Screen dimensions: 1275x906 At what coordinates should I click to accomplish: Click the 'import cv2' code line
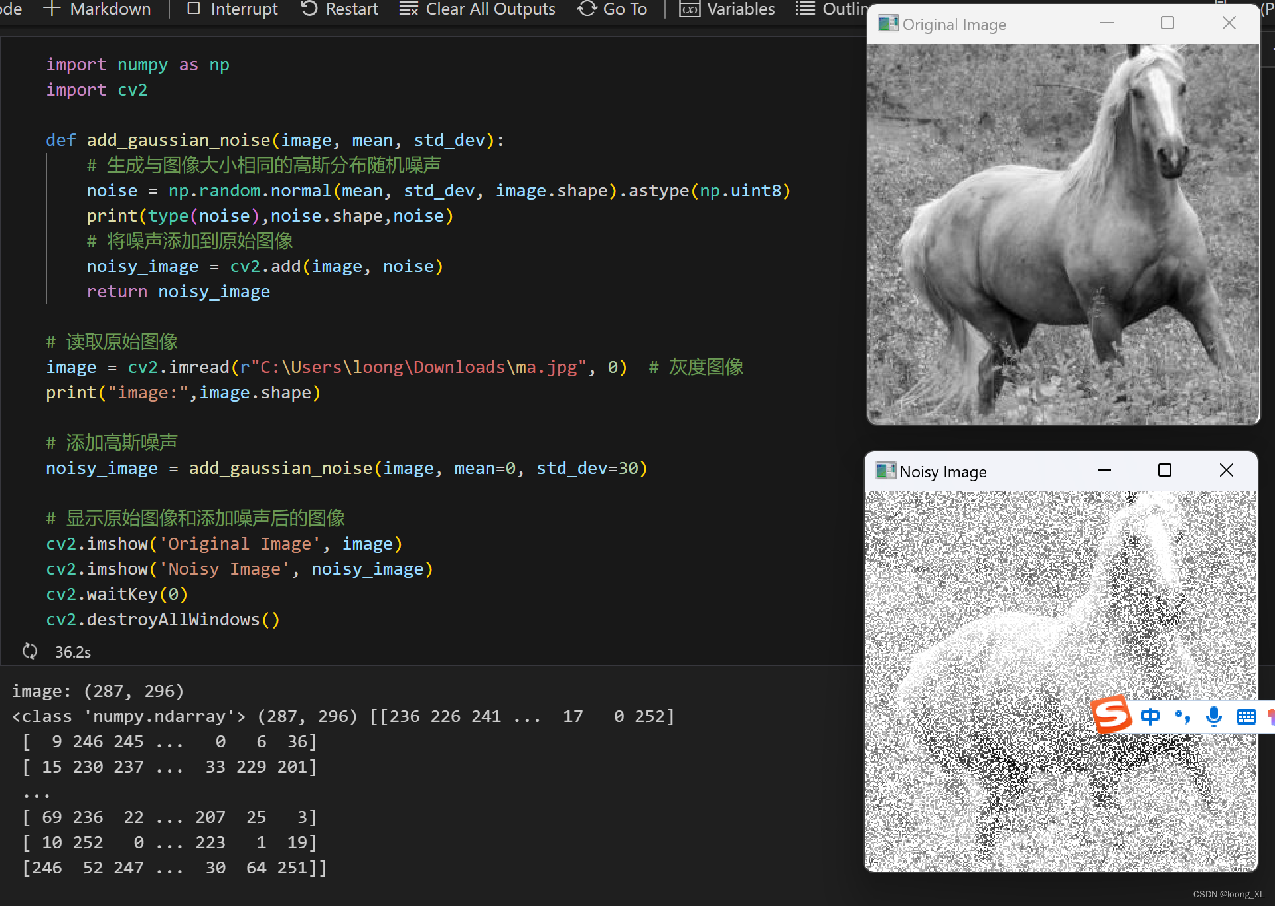coord(96,90)
